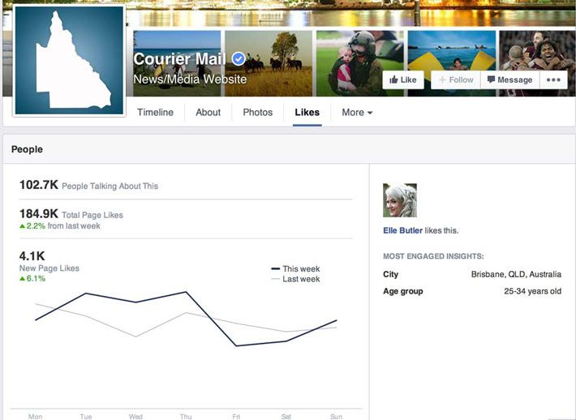
Task: Click the Mon label on chart axis
Action: [x=35, y=416]
